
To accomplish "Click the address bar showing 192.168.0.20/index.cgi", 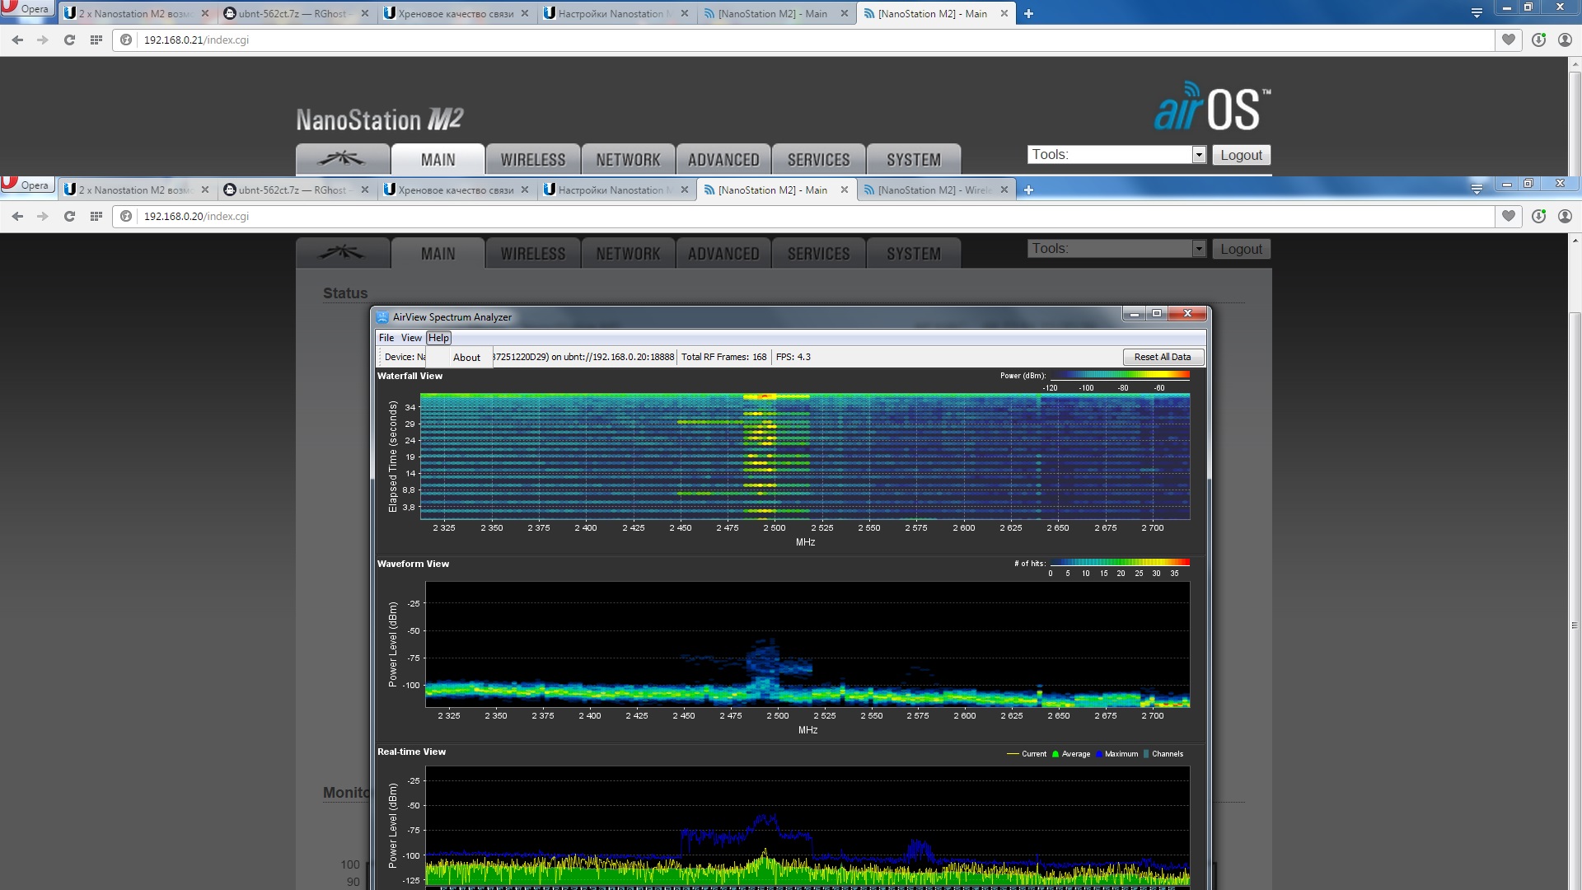I will (x=803, y=216).
